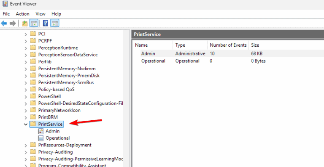324x167 pixels.
Task: Open the View menu
Action: 40,14
